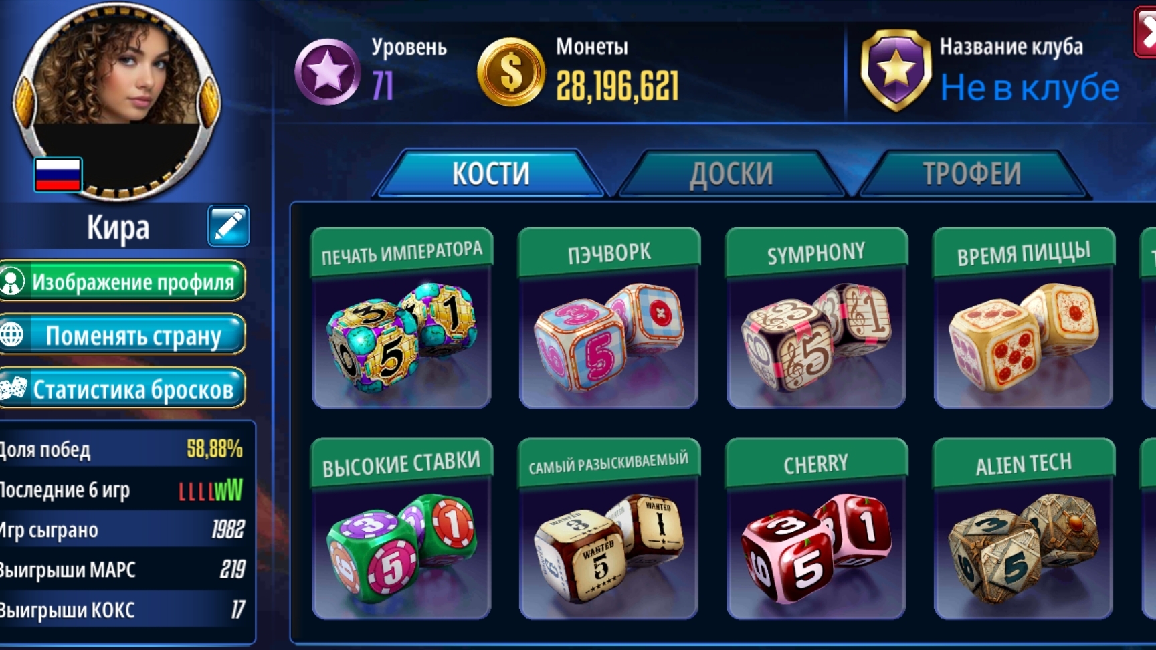This screenshot has width=1156, height=650.
Task: Switch to the Трофеи tab
Action: [972, 174]
